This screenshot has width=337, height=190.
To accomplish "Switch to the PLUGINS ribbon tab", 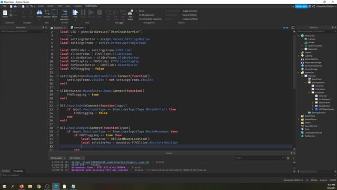I will pyautogui.click(x=77, y=6).
